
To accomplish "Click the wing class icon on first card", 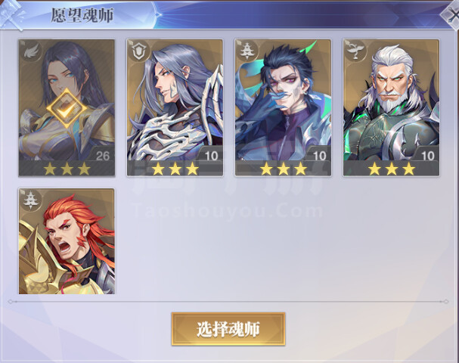I will 31,51.
